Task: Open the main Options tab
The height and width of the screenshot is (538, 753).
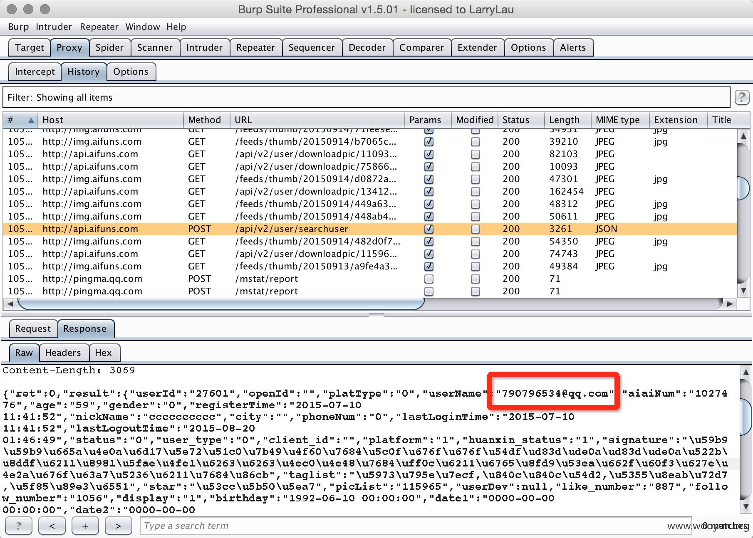Action: click(528, 47)
